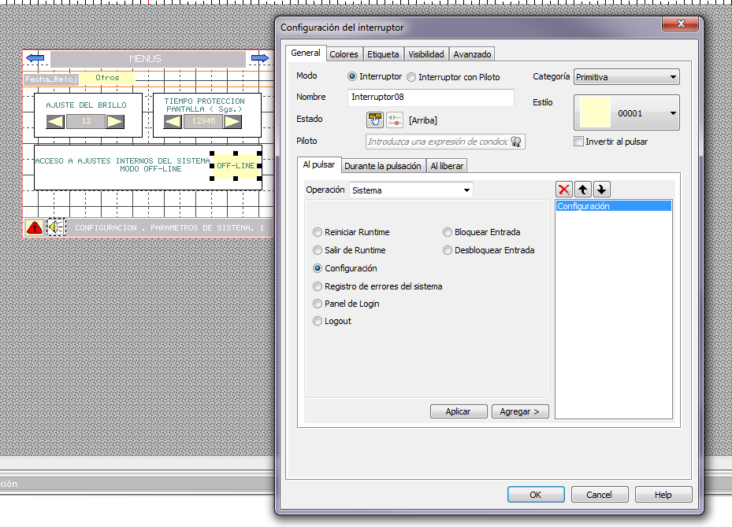Open the Categoría Primitiva dropdown
732x527 pixels.
[626, 77]
